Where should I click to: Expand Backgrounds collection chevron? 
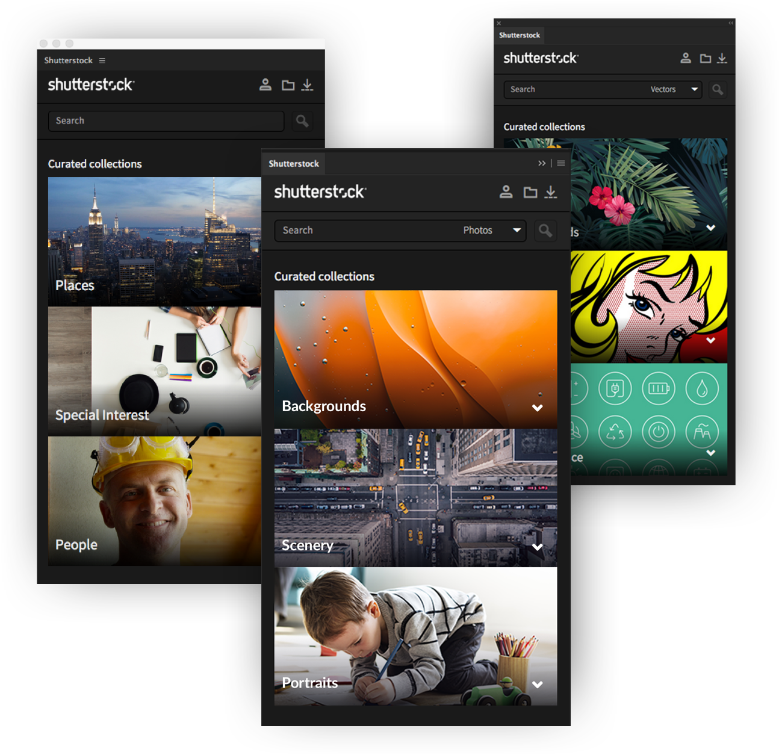point(538,408)
